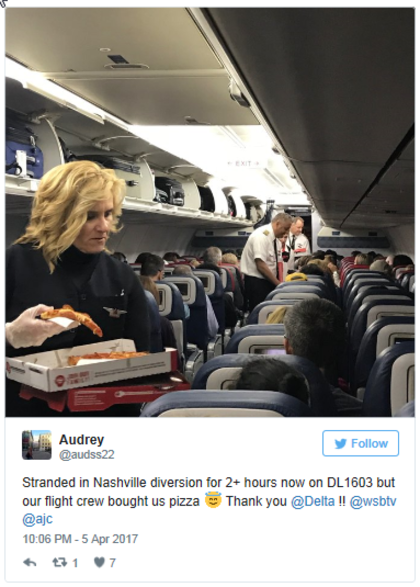Click the tweet text starting with Stranded in Nashville
The width and height of the screenshot is (420, 587).
coord(209,501)
